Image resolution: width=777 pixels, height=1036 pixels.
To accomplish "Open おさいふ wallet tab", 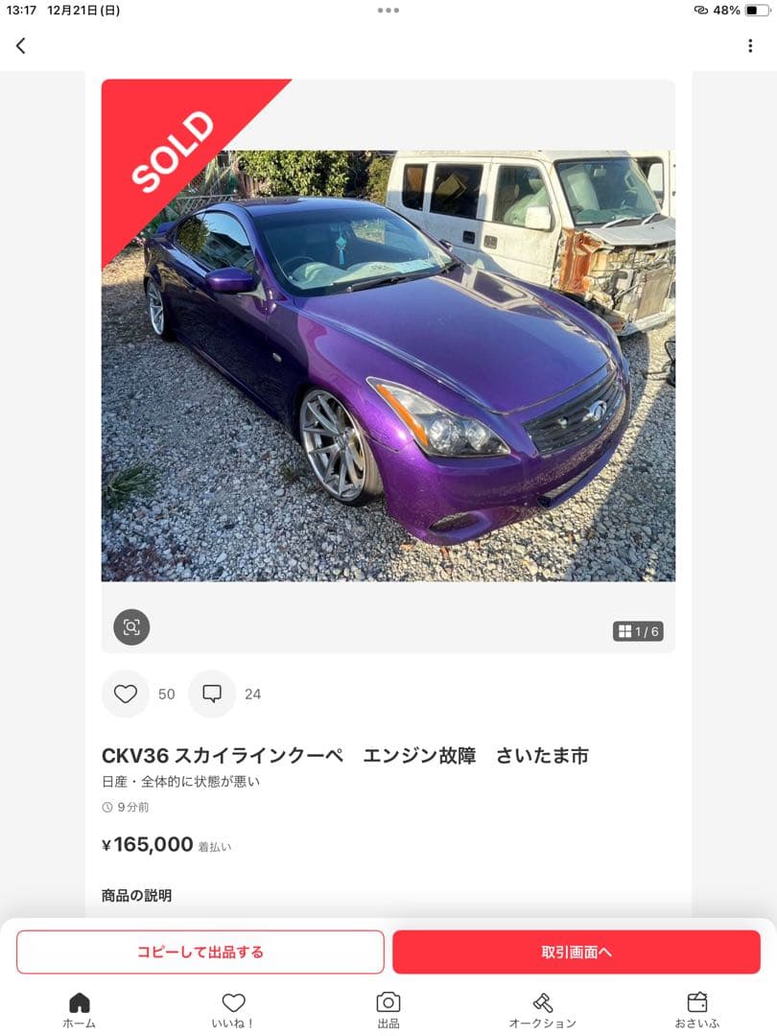I will tap(697, 1010).
